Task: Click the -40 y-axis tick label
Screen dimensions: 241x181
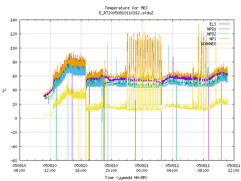Action: [x=14, y=147]
